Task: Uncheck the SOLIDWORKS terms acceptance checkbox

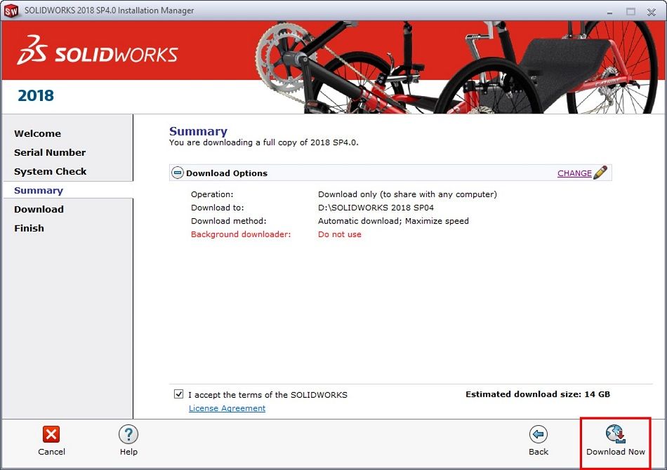Action: pyautogui.click(x=178, y=394)
